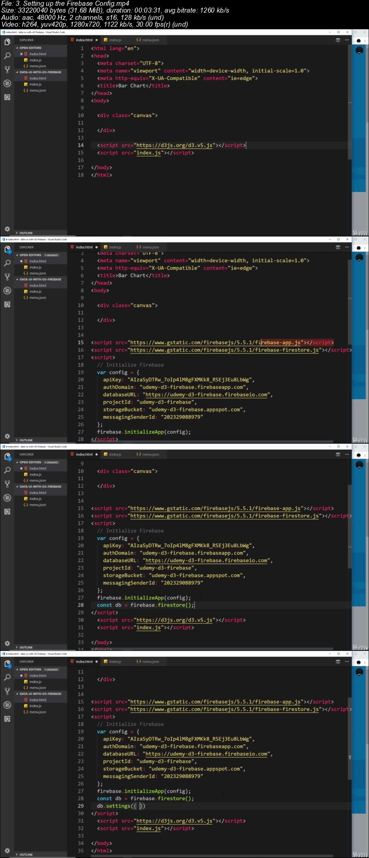The height and width of the screenshot is (858, 369).
Task: Open the Extensions view in the second frame
Action: coord(7,304)
